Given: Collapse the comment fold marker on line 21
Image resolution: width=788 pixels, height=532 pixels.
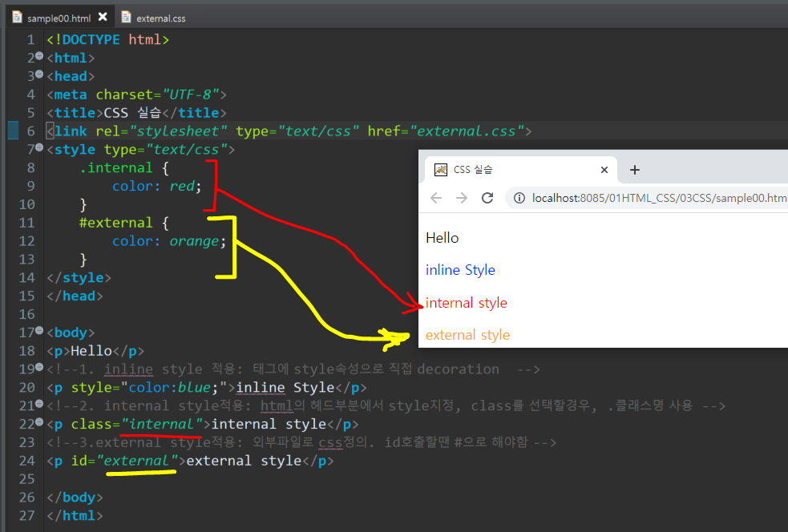Looking at the screenshot, I should coord(39,403).
